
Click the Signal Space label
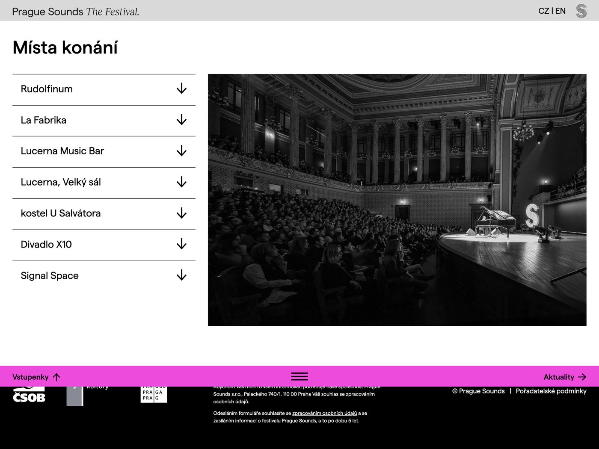(50, 276)
